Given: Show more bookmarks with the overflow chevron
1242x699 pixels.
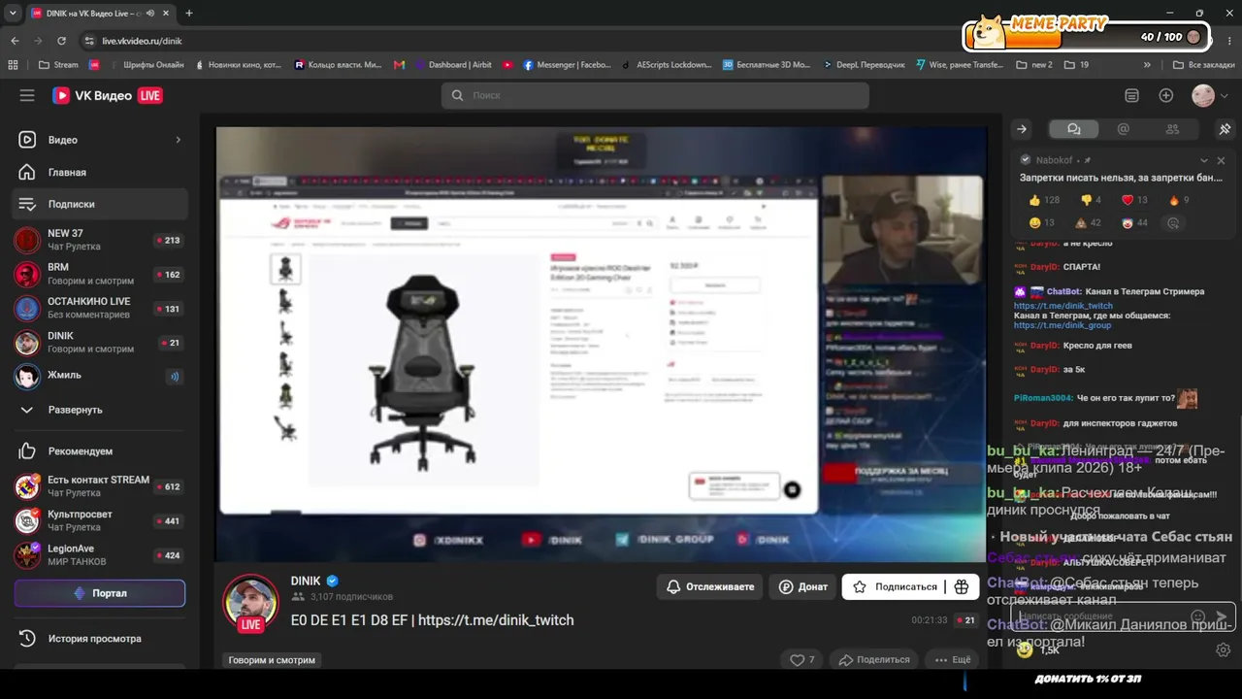Looking at the screenshot, I should (x=1147, y=65).
